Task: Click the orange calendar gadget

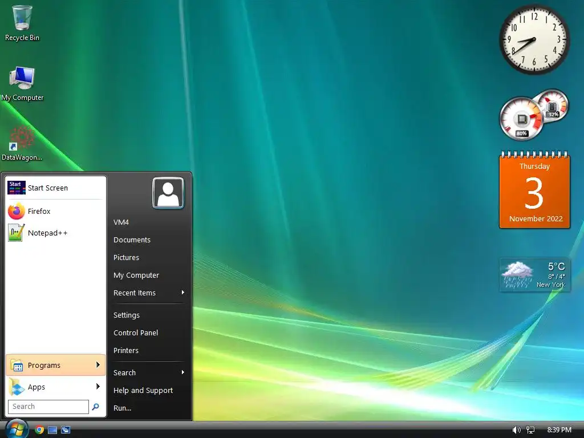Action: [x=534, y=189]
